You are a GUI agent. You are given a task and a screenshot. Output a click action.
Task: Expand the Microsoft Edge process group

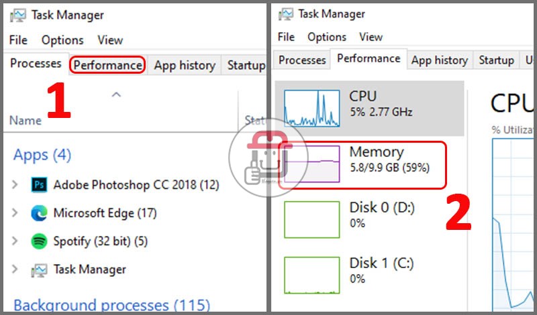pos(15,213)
